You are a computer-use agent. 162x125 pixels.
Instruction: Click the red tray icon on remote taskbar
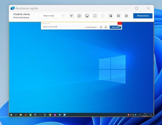(x=129, y=115)
